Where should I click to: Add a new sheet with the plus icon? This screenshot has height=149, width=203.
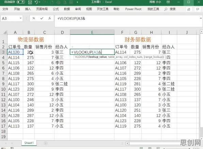click(x=46, y=143)
